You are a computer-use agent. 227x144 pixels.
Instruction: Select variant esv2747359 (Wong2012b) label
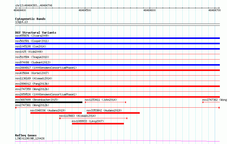click(x=32, y=89)
